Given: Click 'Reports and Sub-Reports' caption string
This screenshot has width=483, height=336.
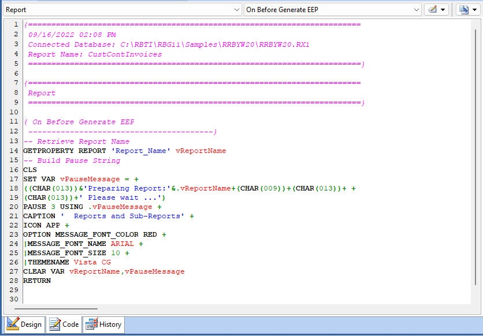Looking at the screenshot, I should pyautogui.click(x=122, y=216).
